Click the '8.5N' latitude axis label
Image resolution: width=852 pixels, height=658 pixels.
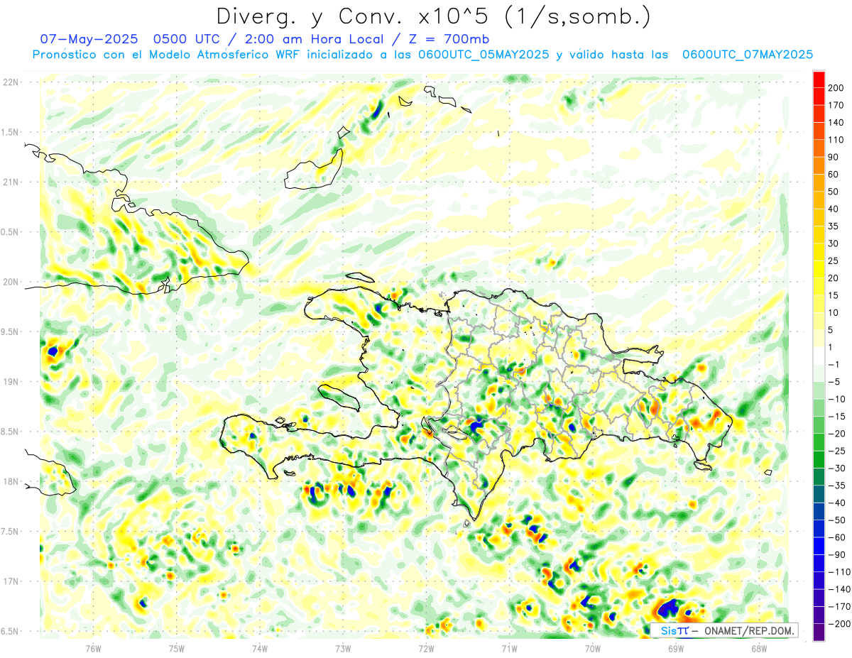[x=10, y=432]
